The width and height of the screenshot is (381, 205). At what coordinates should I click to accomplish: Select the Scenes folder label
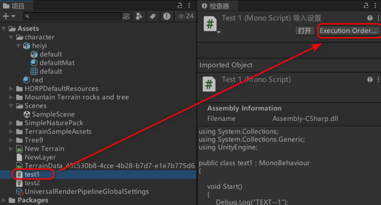click(36, 106)
